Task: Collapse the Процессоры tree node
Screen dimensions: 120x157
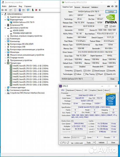Action: point(5,63)
